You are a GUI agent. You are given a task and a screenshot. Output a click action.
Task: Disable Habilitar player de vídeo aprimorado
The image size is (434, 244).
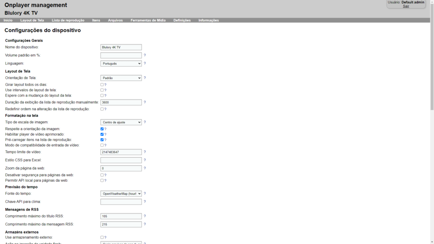[102, 134]
